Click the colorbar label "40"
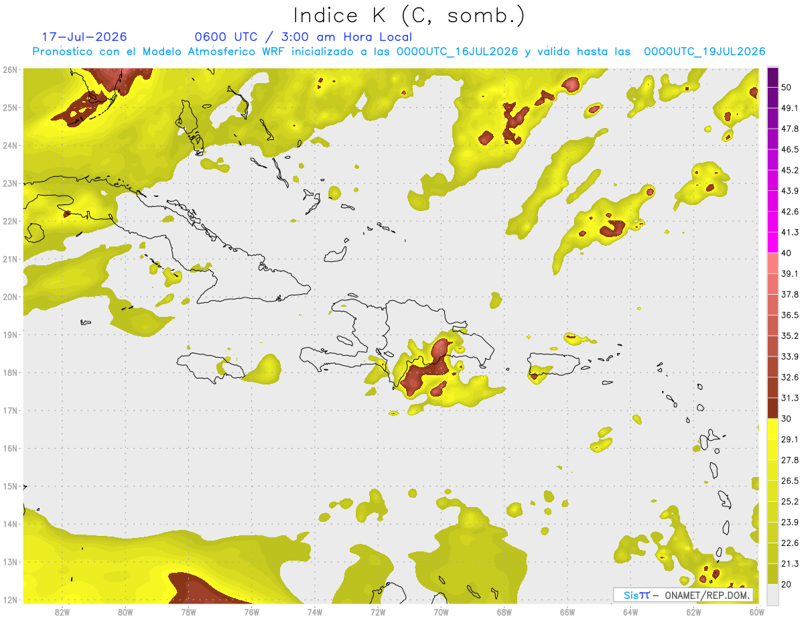This screenshot has width=804, height=621. 787,253
